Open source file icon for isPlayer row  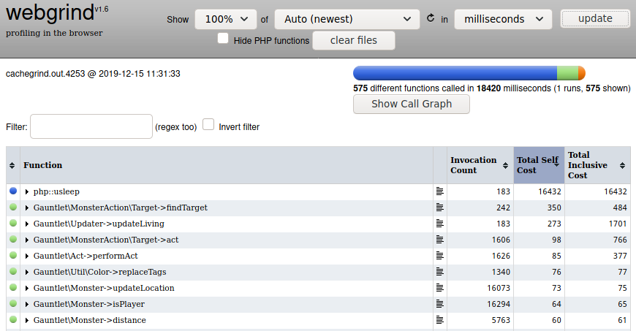[x=439, y=304]
